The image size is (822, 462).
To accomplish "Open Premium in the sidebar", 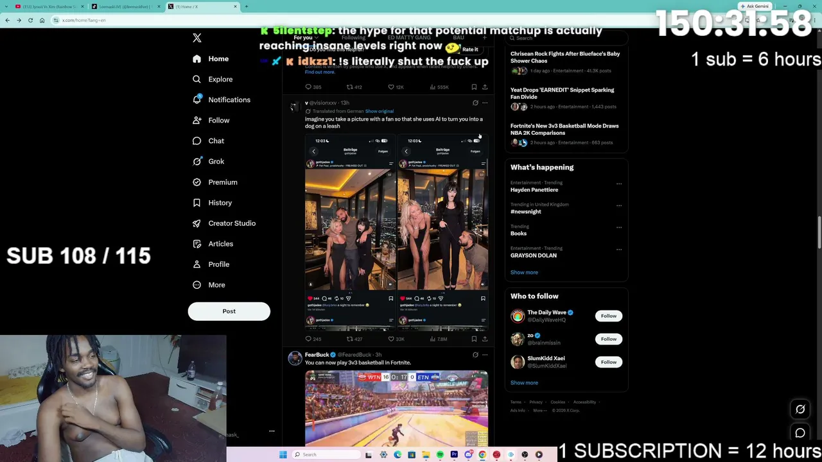I will pyautogui.click(x=214, y=182).
